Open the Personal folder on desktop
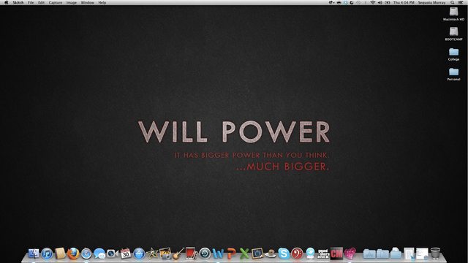Viewport: 468px width, 263px height. tap(453, 74)
